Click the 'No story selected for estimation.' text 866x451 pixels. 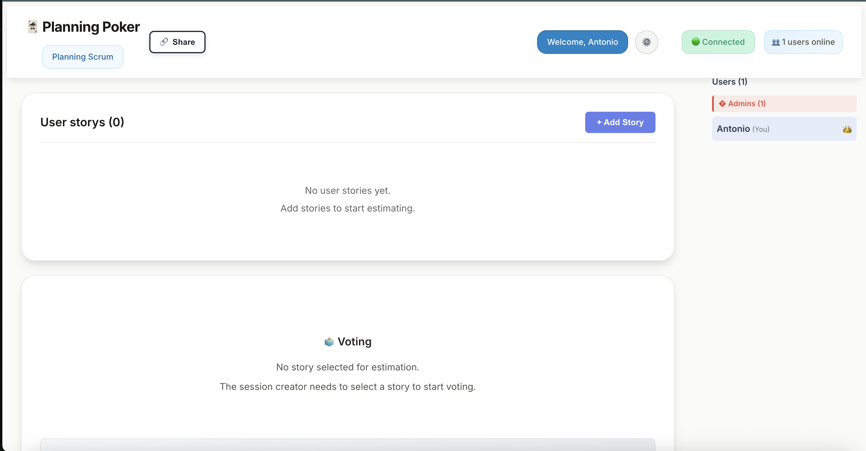(348, 367)
